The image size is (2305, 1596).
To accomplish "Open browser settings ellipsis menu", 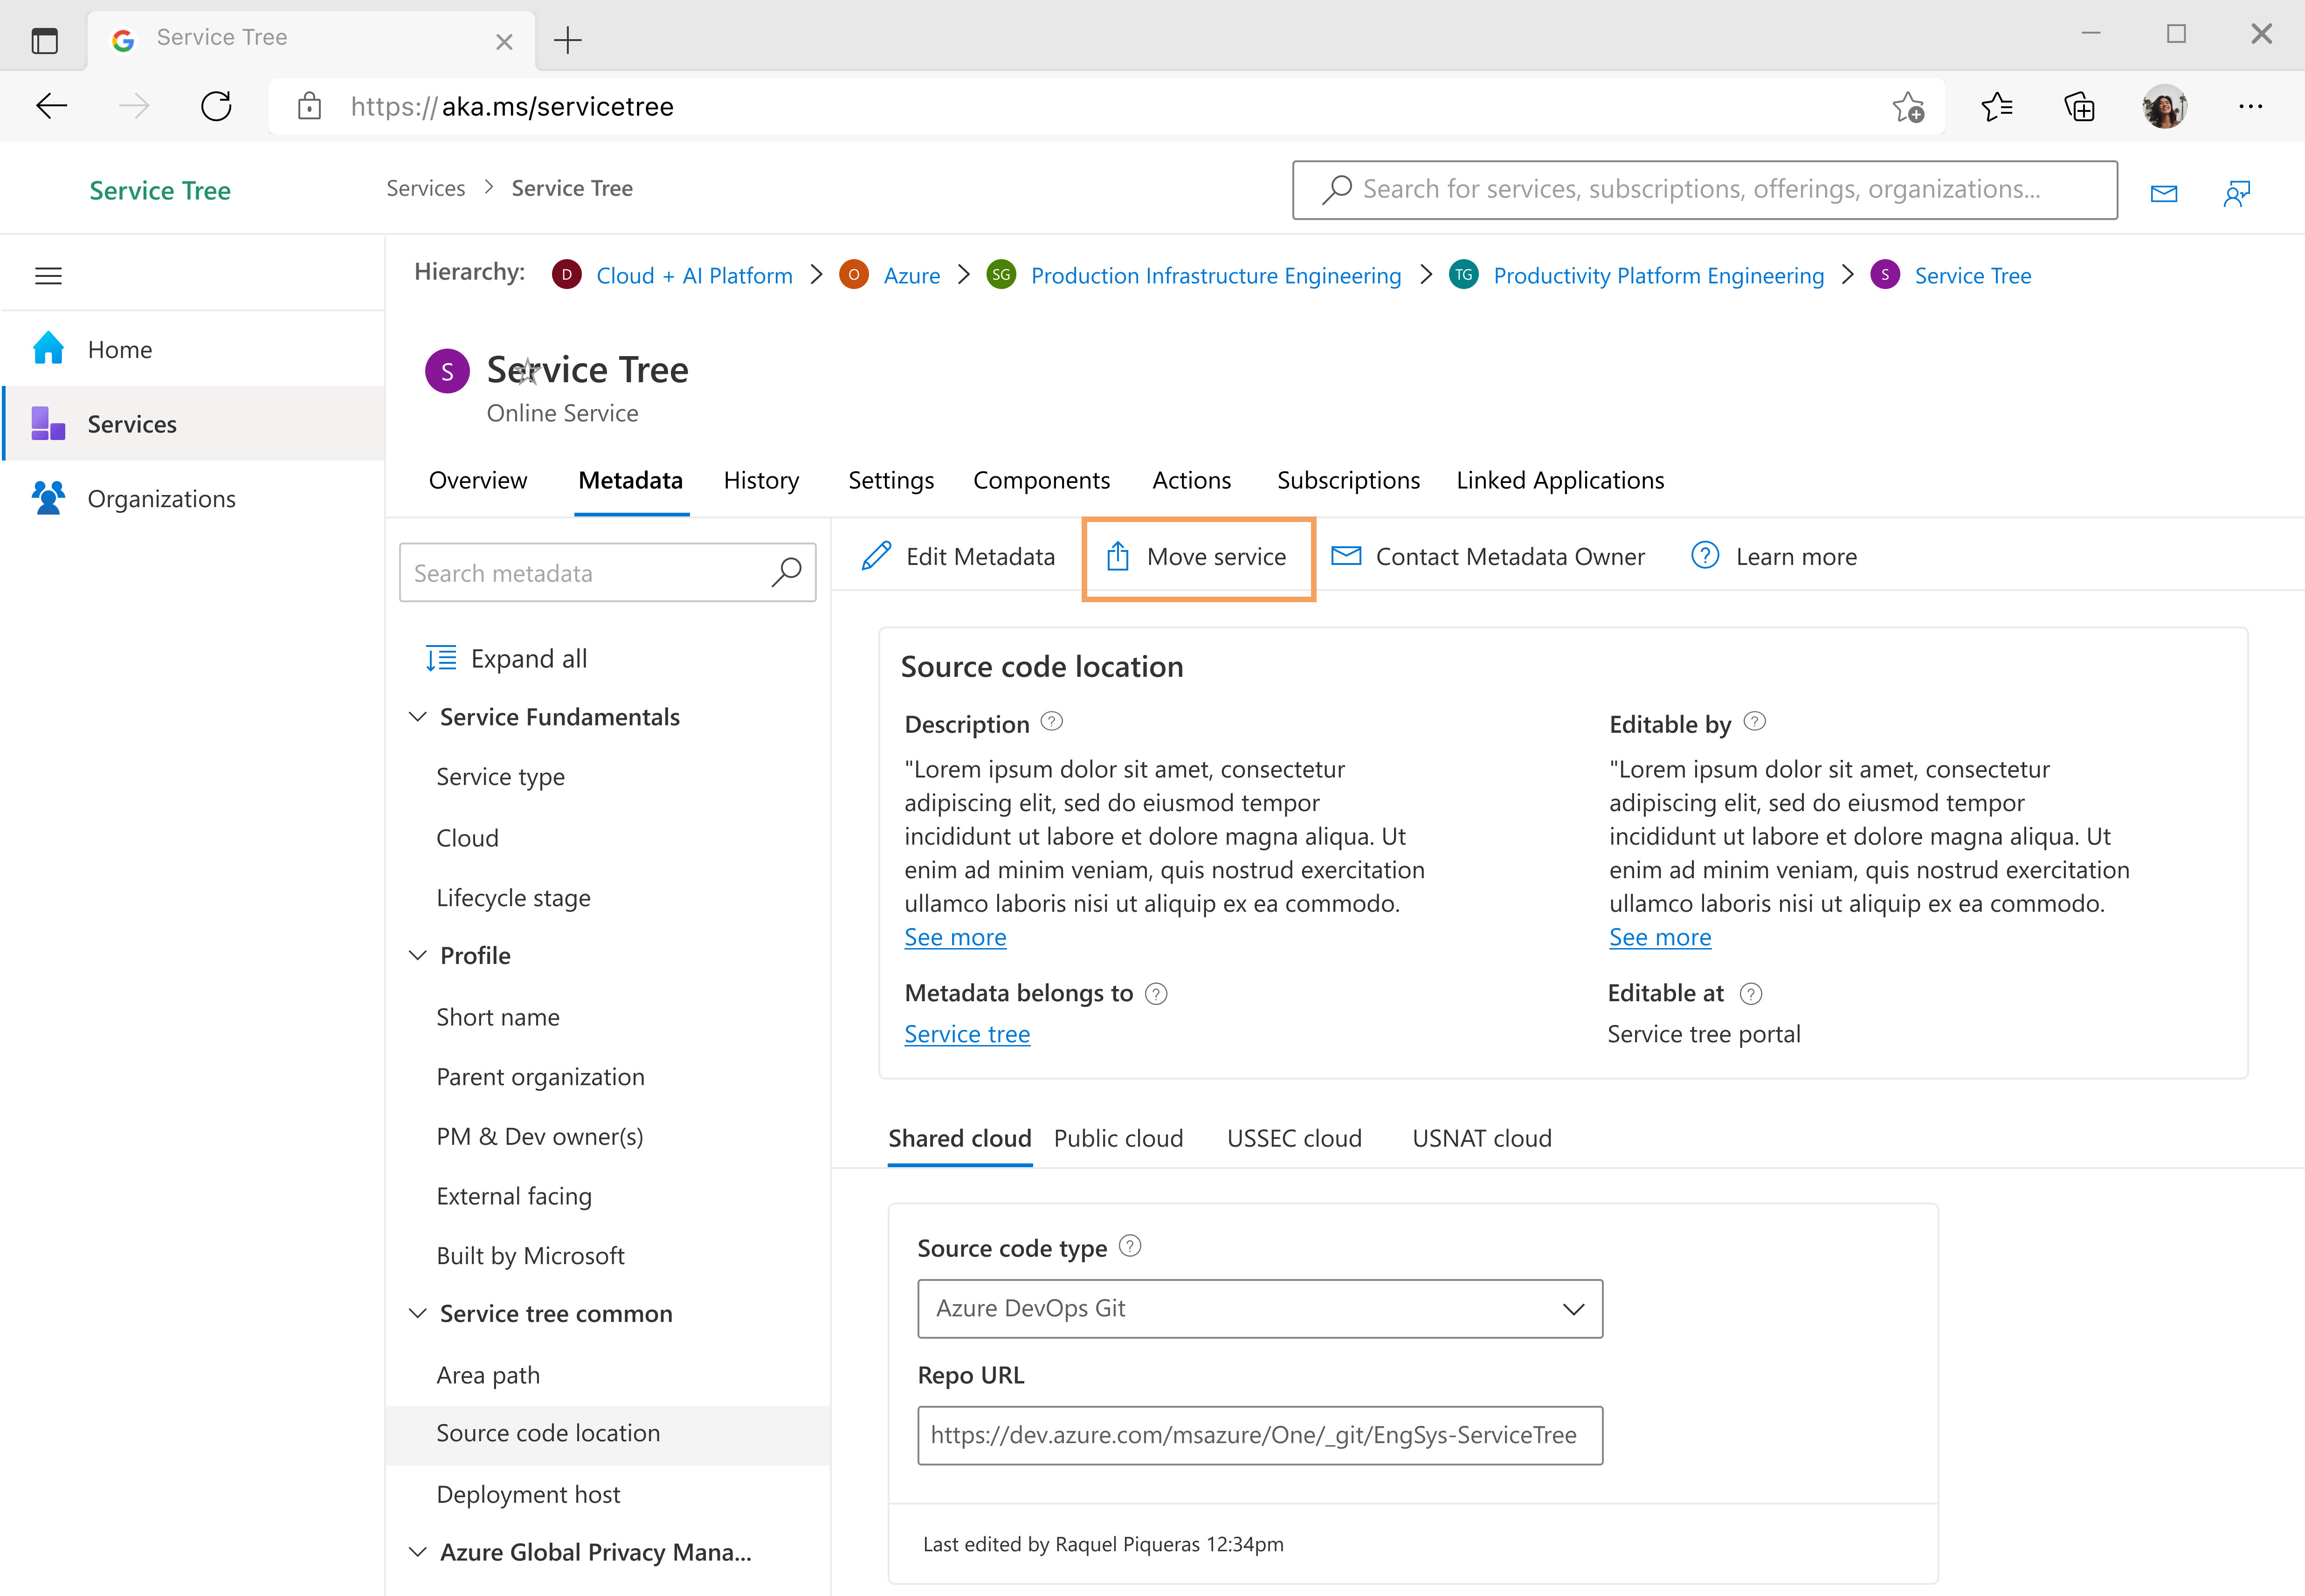I will (2250, 106).
